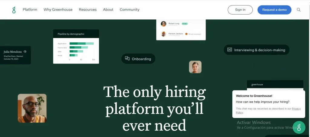Expand the Why Greenhouse menu
The width and height of the screenshot is (310, 137).
pos(58,9)
